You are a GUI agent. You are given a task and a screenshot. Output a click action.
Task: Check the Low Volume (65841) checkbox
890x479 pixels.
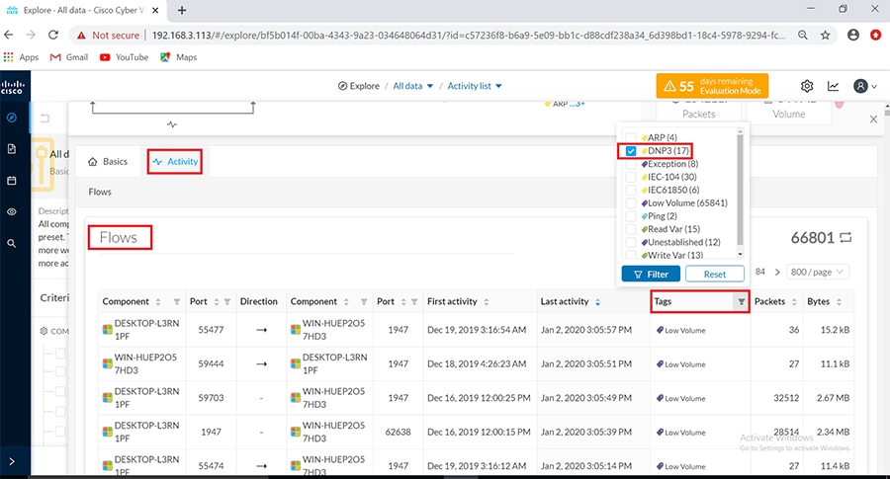pos(631,202)
